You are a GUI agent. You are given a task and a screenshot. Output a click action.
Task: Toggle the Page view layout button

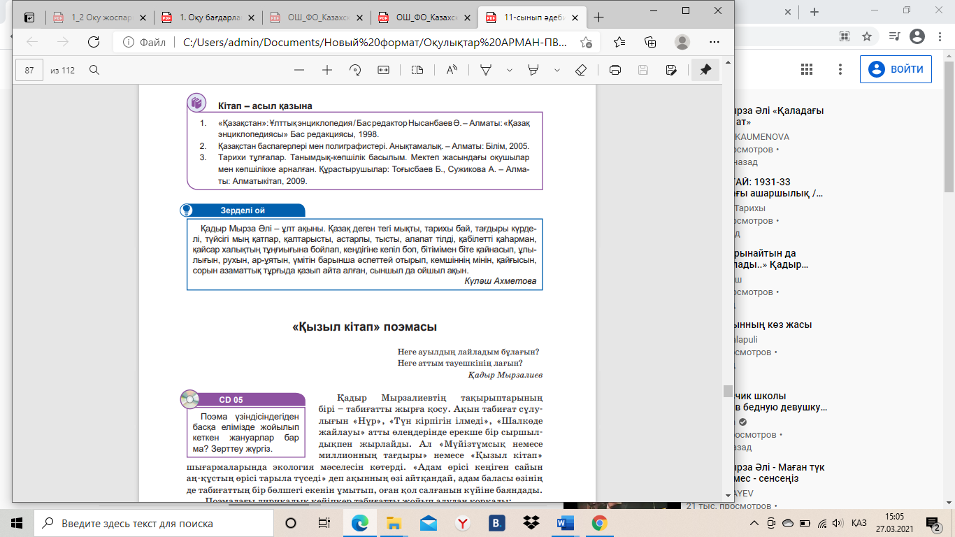(x=417, y=70)
